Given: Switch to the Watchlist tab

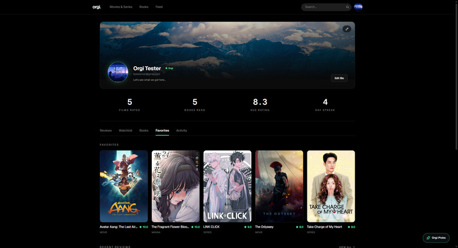Looking at the screenshot, I should tap(126, 131).
